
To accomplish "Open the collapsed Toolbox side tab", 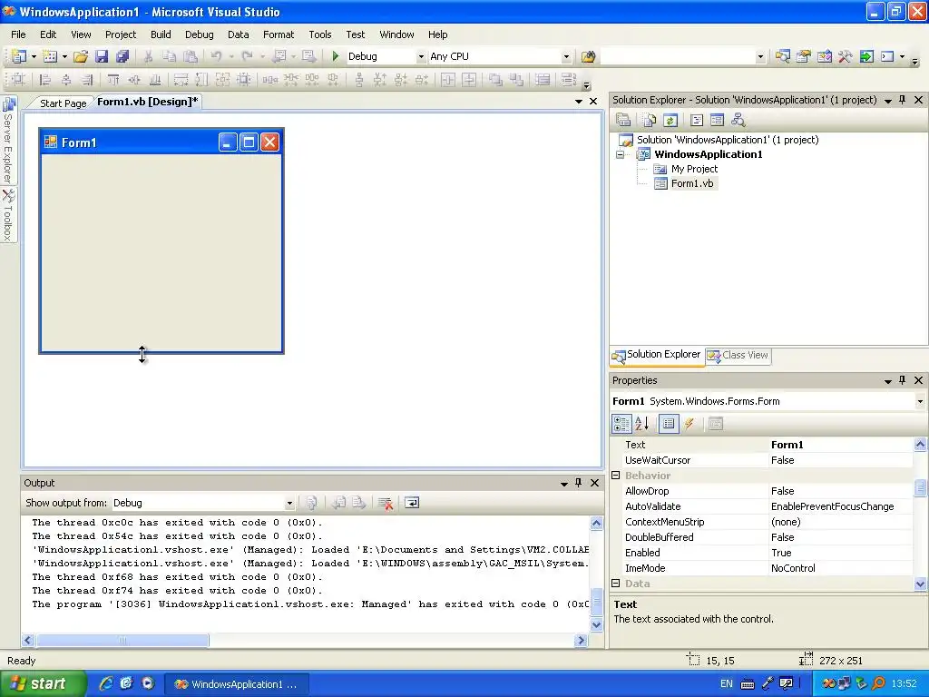I will 8,215.
